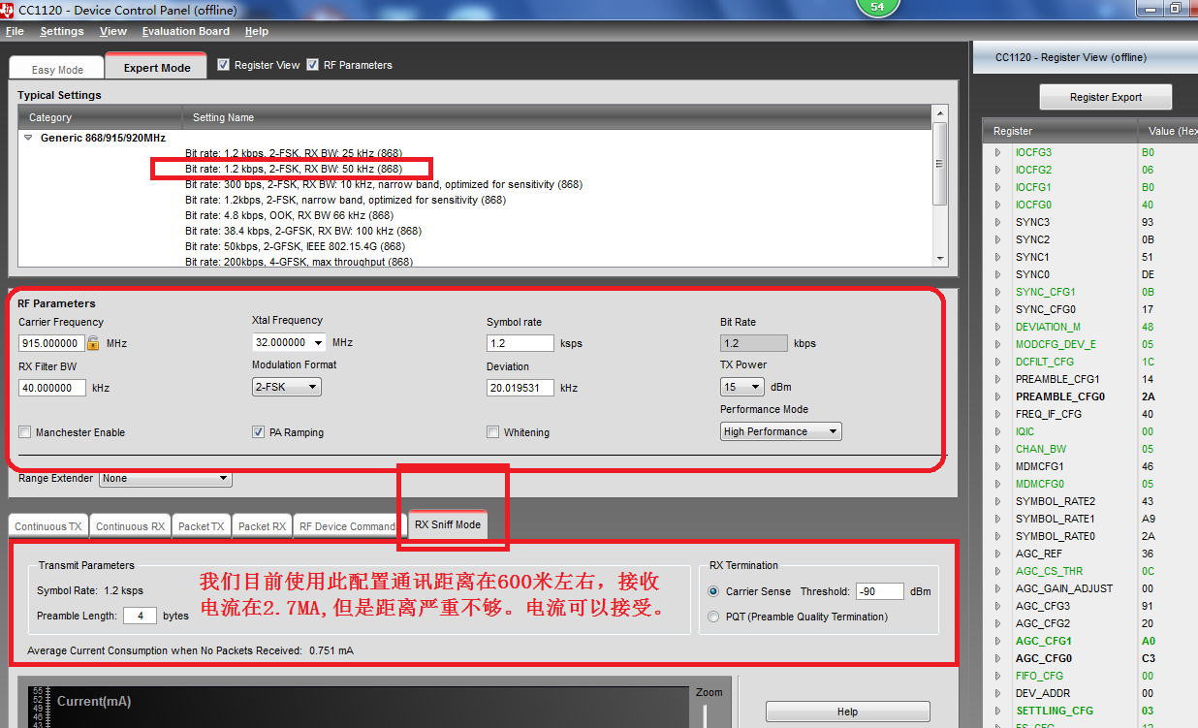Viewport: 1198px width, 728px height.
Task: Select PQT Preamble Quality Termination radio
Action: point(714,617)
